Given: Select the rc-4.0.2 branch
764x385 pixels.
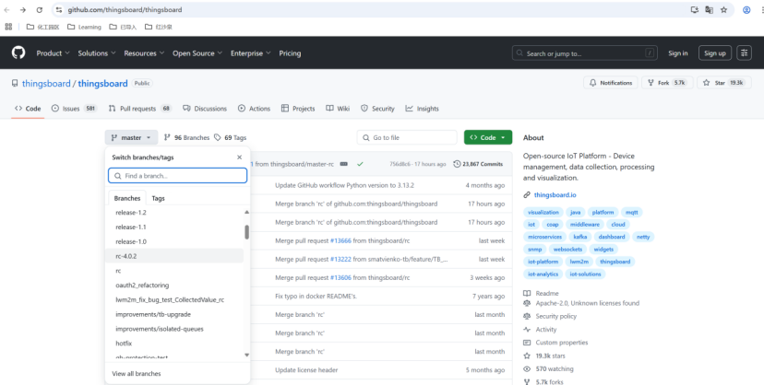Looking at the screenshot, I should [x=174, y=256].
